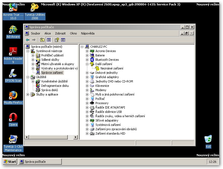The image size is (223, 169).
Task: Collapse the Další zařízení category
Action: tap(87, 64)
